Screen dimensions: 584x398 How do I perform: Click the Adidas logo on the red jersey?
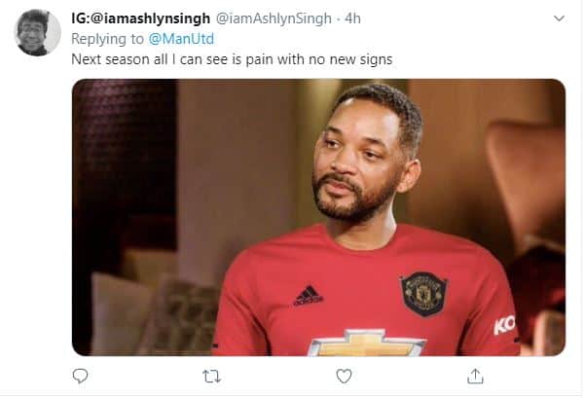[x=309, y=294]
